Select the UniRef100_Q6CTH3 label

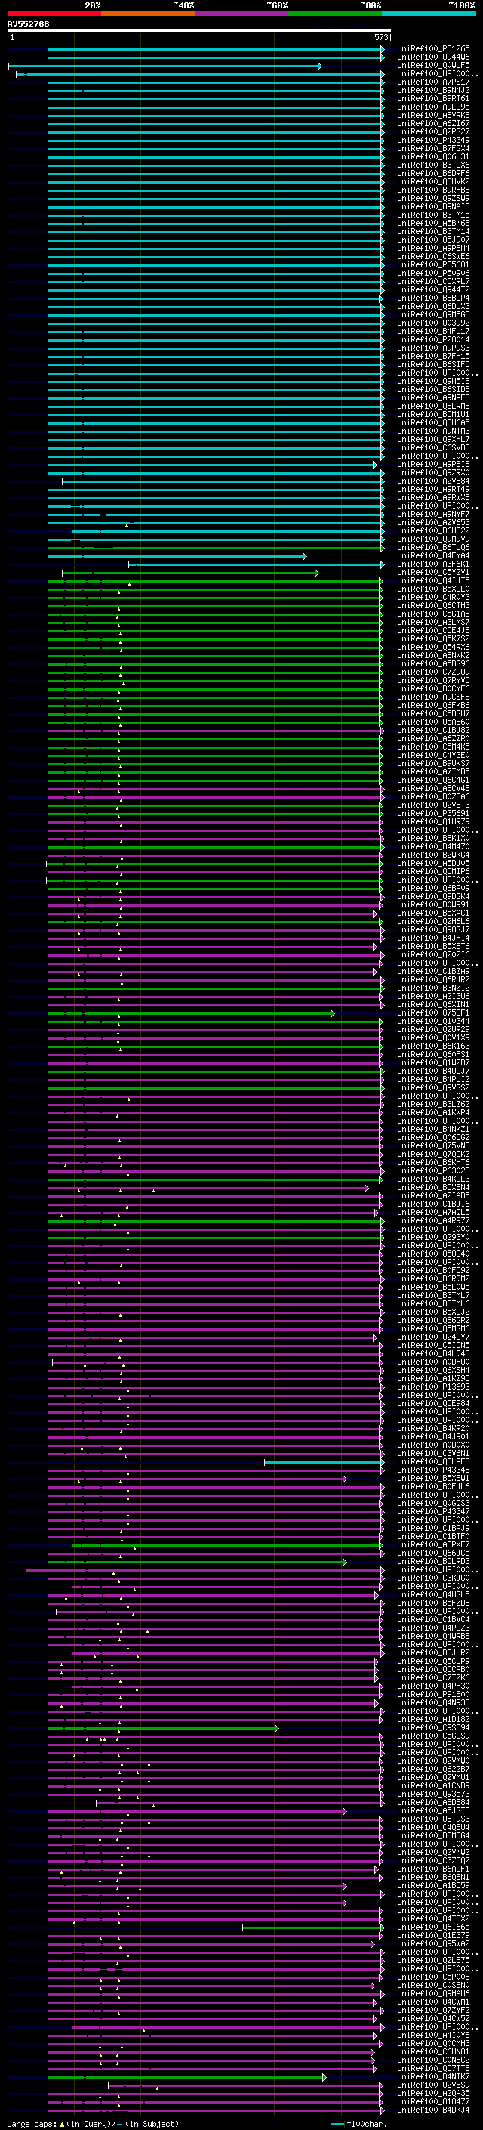click(433, 606)
